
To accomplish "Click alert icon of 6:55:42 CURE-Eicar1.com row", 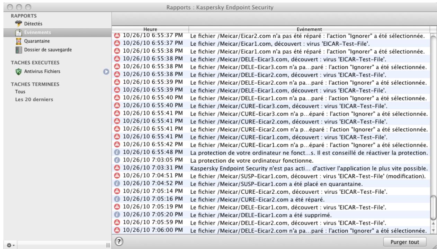I will [x=117, y=145].
